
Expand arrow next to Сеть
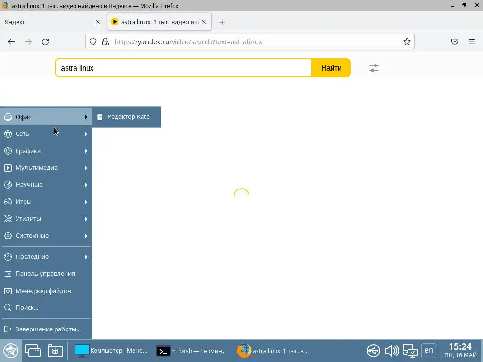point(86,134)
